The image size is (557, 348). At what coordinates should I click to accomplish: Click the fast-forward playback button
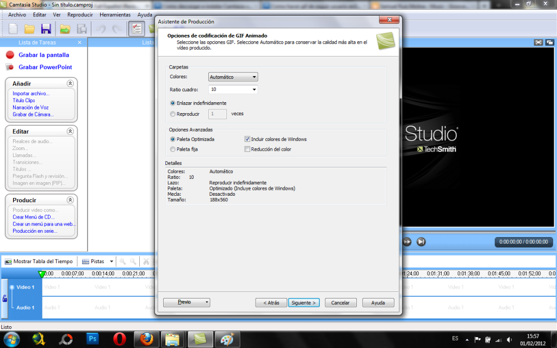[407, 242]
